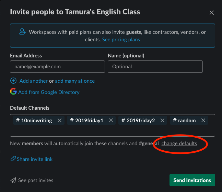Type in the Email Address field
The image size is (222, 192).
point(57,67)
